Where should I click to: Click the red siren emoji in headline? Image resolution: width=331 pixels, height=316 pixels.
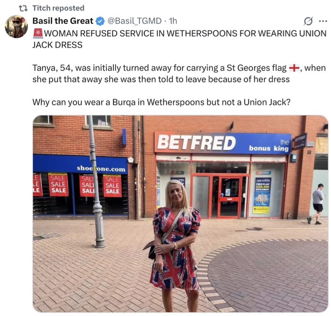(38, 33)
